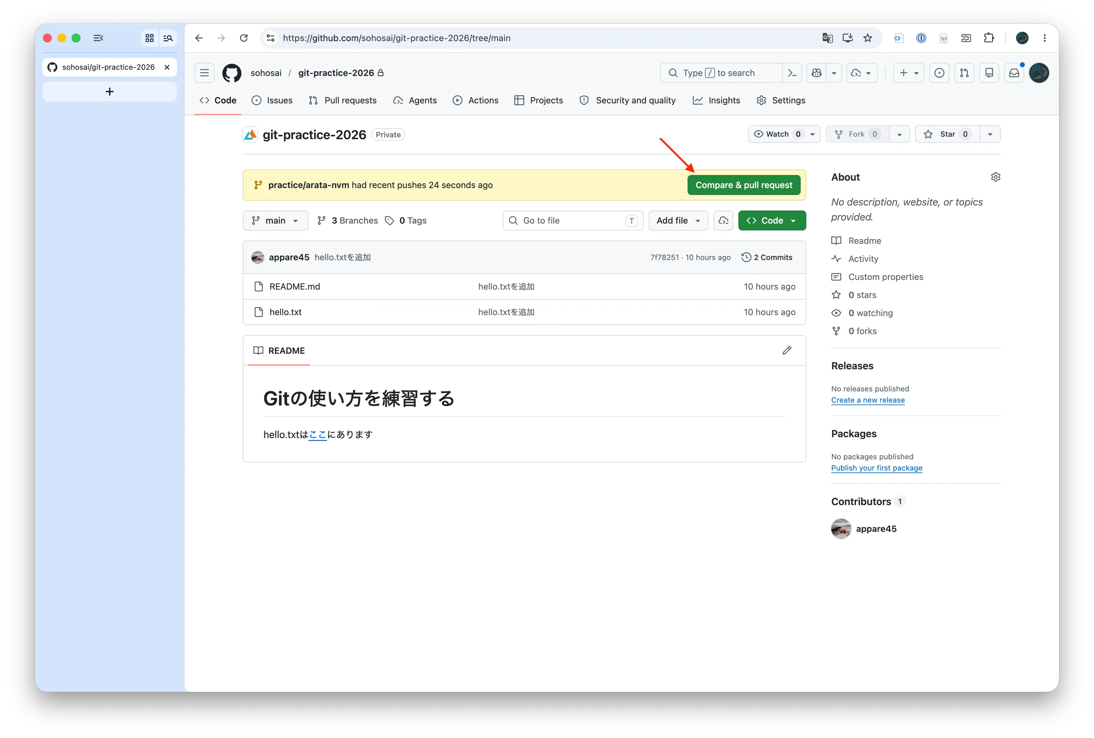Screen dimensions: 1094x738
Task: Toggle Watch on this repository
Action: pos(777,134)
